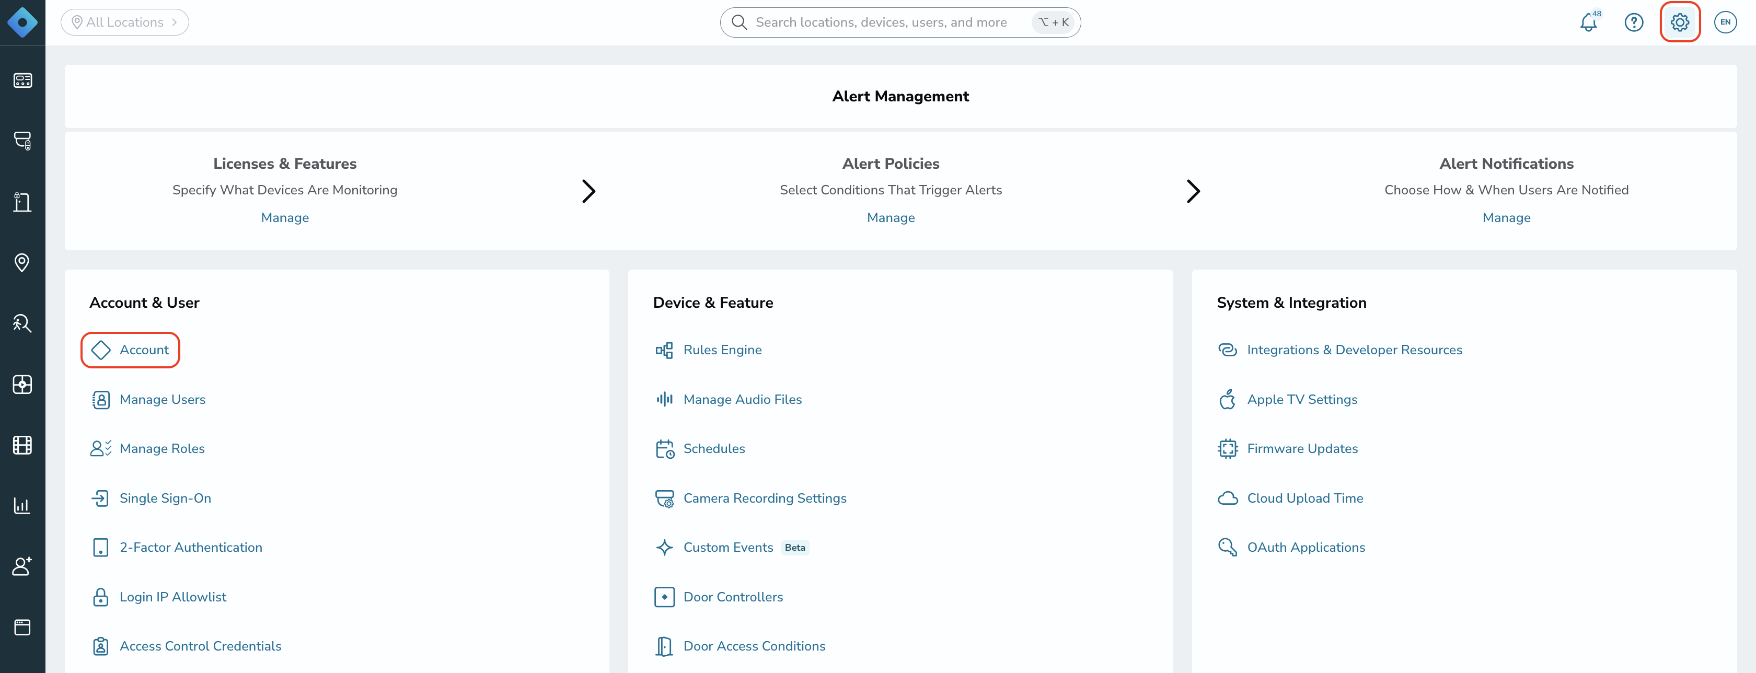Open Camera Recording Settings
Screen dimensions: 1756x673
click(x=750, y=498)
